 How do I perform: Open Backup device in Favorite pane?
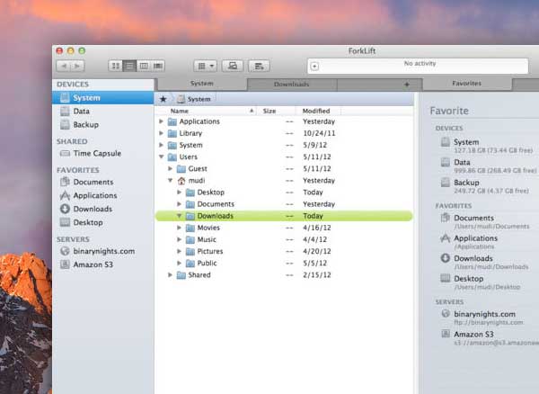[x=485, y=186]
